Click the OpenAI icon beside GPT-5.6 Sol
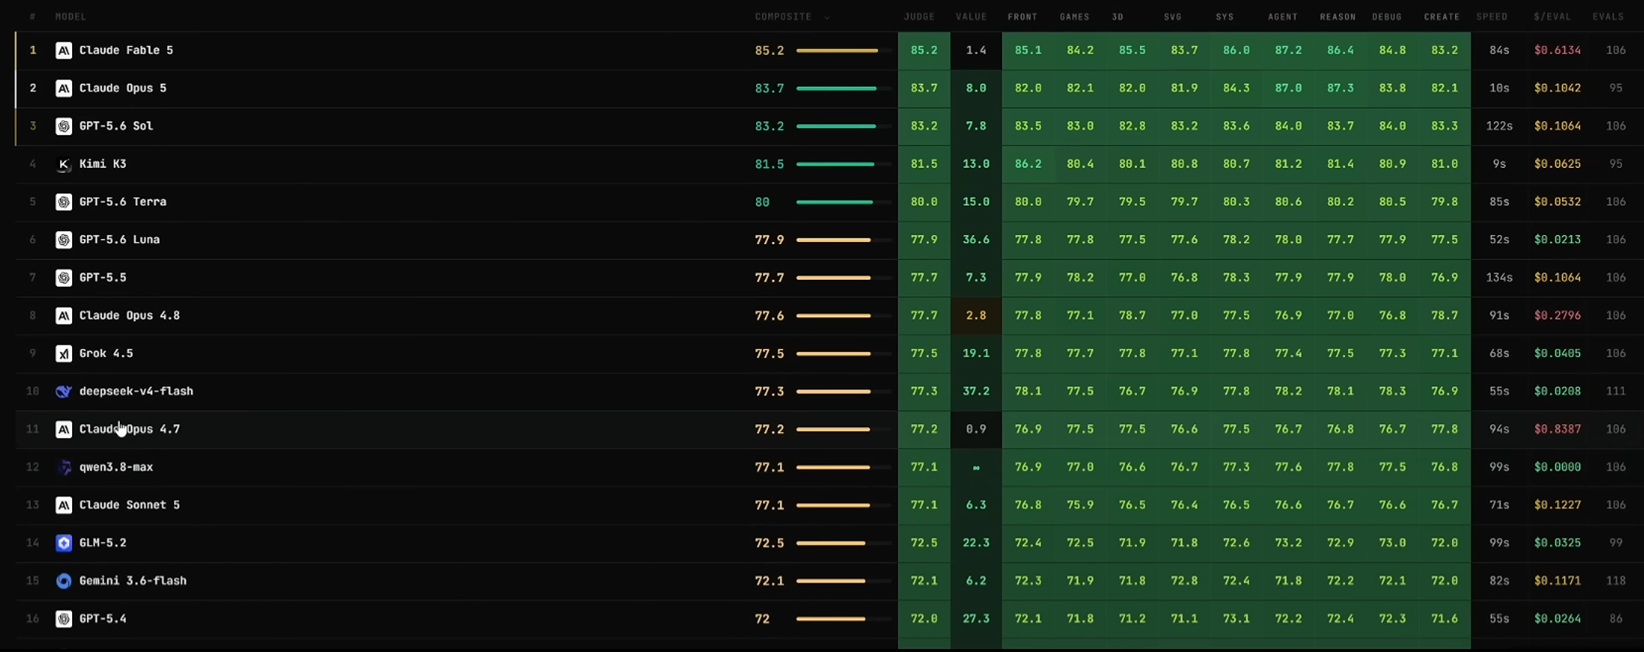Viewport: 1644px width, 652px height. (64, 126)
